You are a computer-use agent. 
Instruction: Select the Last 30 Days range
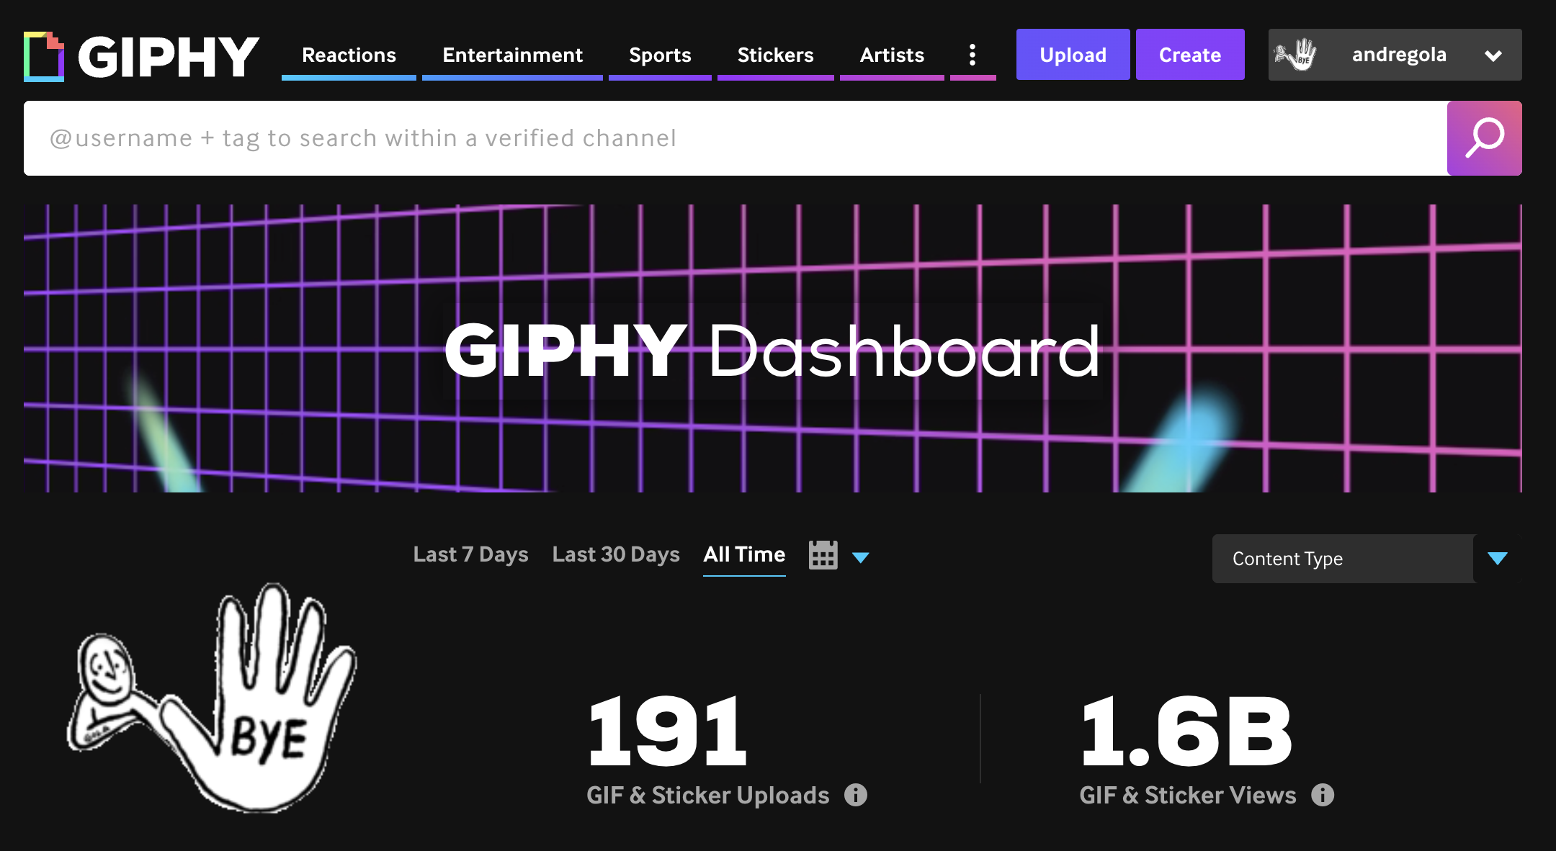[616, 554]
